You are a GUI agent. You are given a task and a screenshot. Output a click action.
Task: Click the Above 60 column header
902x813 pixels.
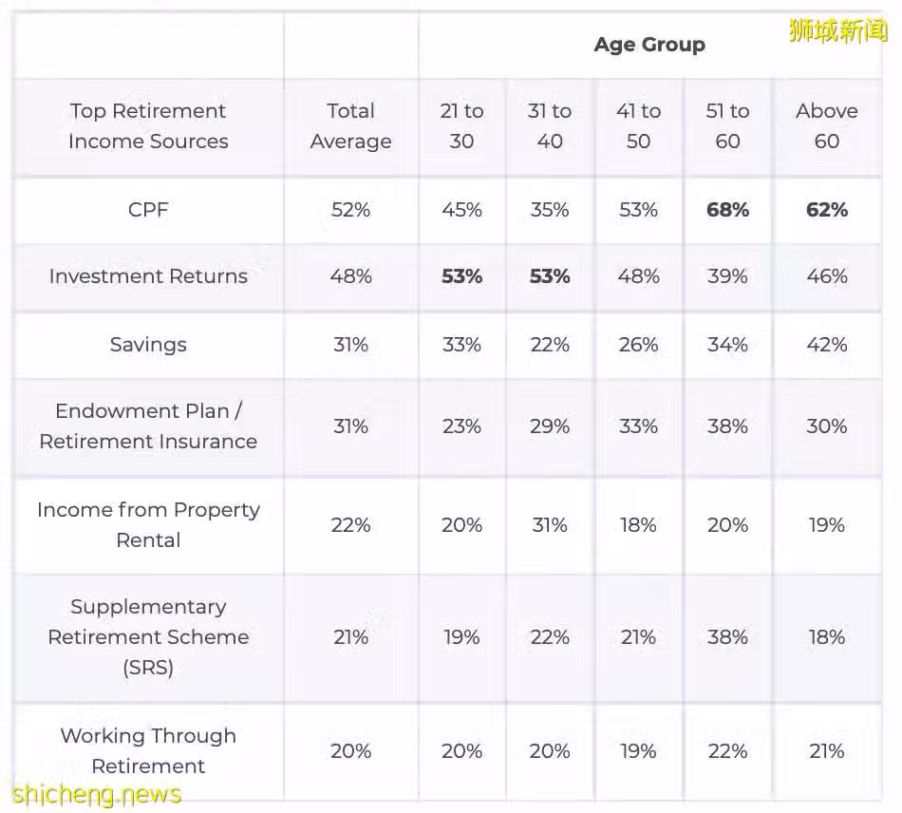click(827, 126)
